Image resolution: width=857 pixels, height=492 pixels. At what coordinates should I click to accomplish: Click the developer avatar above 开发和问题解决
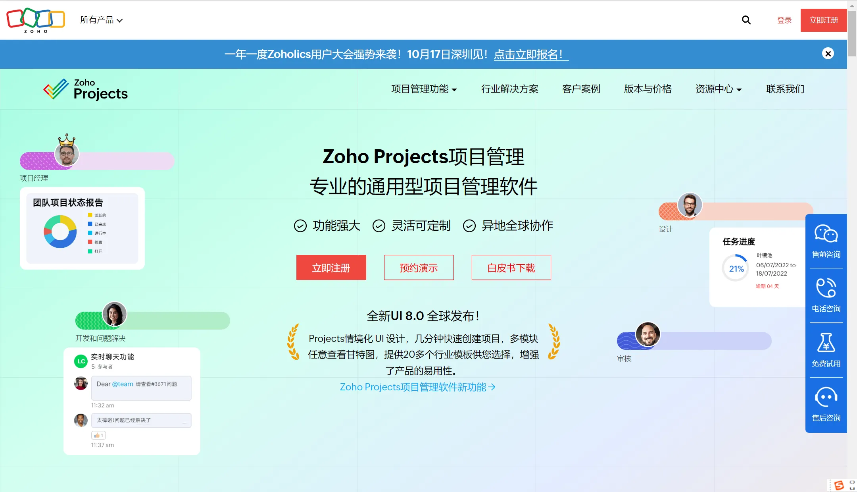click(115, 314)
